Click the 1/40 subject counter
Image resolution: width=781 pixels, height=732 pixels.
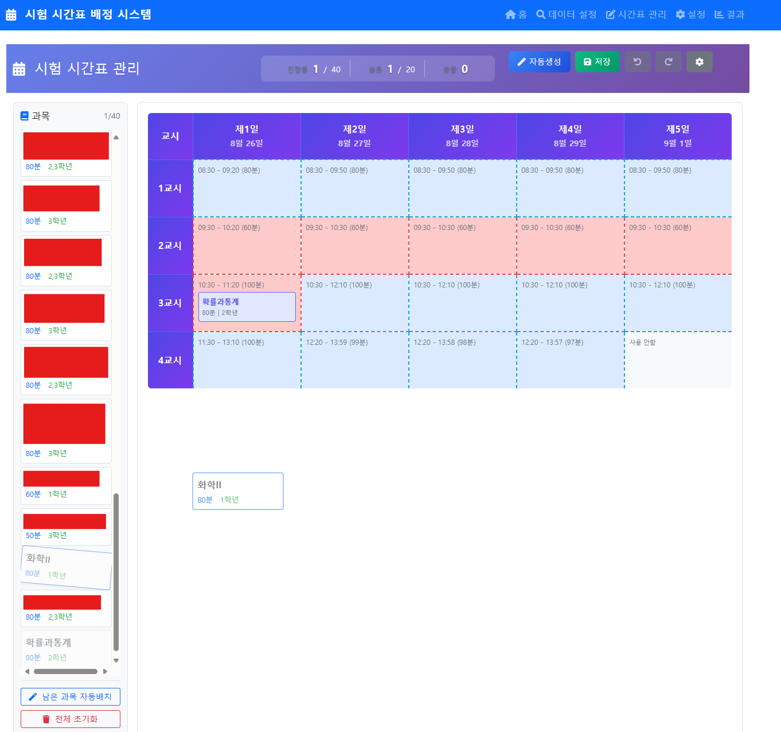pos(112,116)
